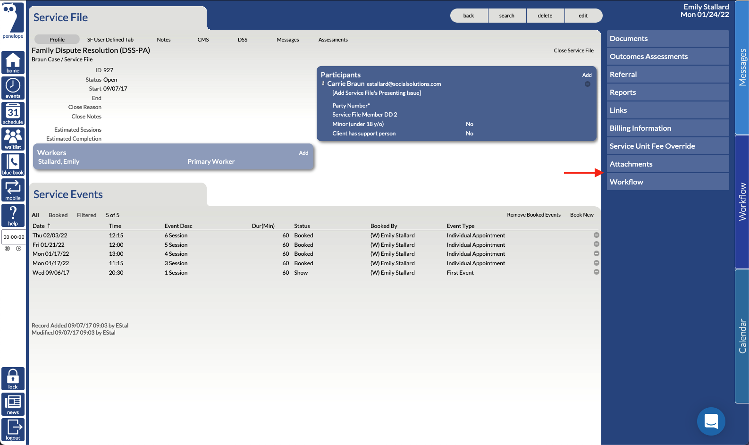
Task: Remove the Fri 01/21/22 event via minus icon
Action: pyautogui.click(x=597, y=244)
